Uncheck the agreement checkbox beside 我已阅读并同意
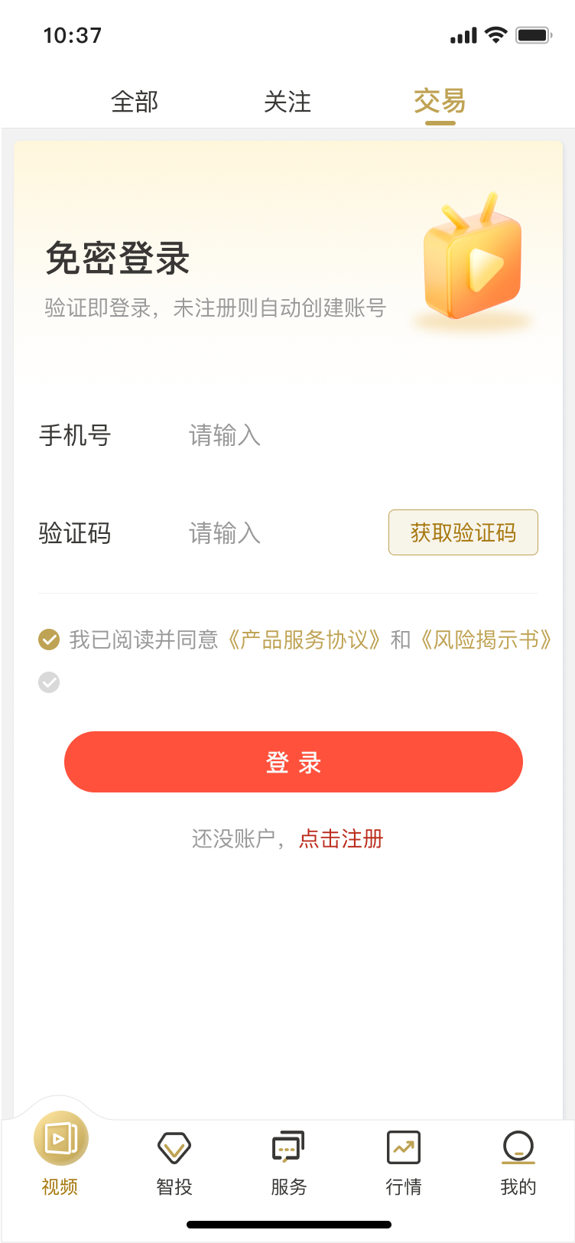575x1243 pixels. point(49,639)
